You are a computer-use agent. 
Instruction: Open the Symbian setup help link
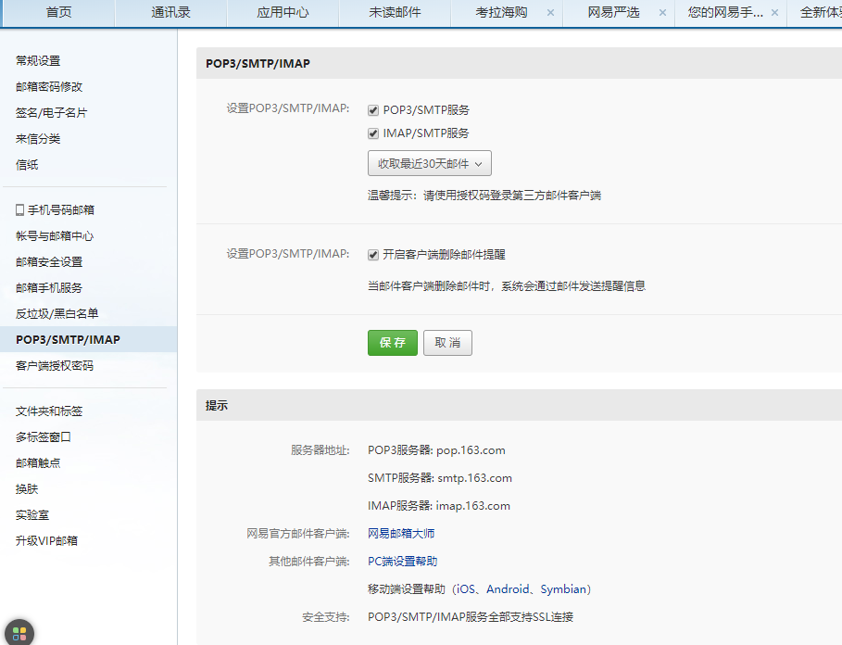tap(563, 589)
